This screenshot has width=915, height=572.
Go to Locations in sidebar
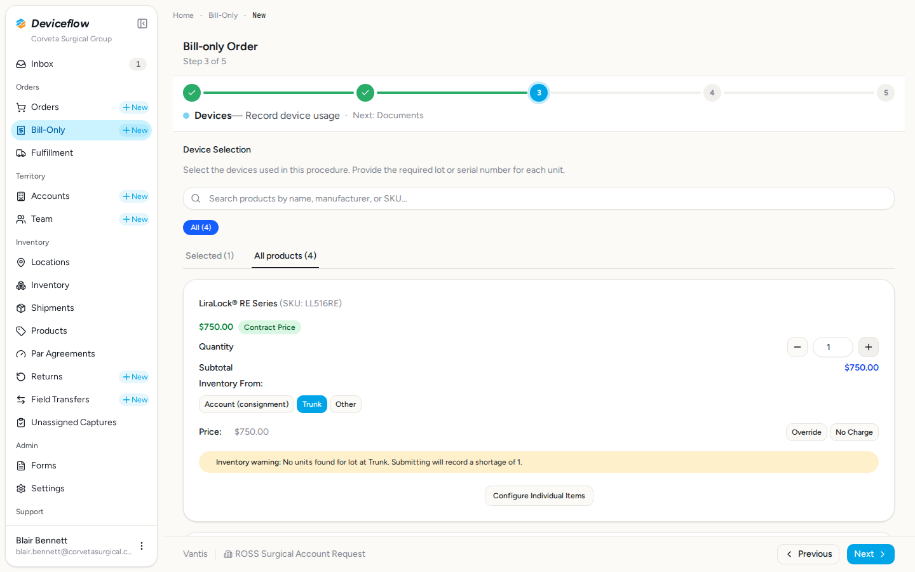tap(81, 262)
